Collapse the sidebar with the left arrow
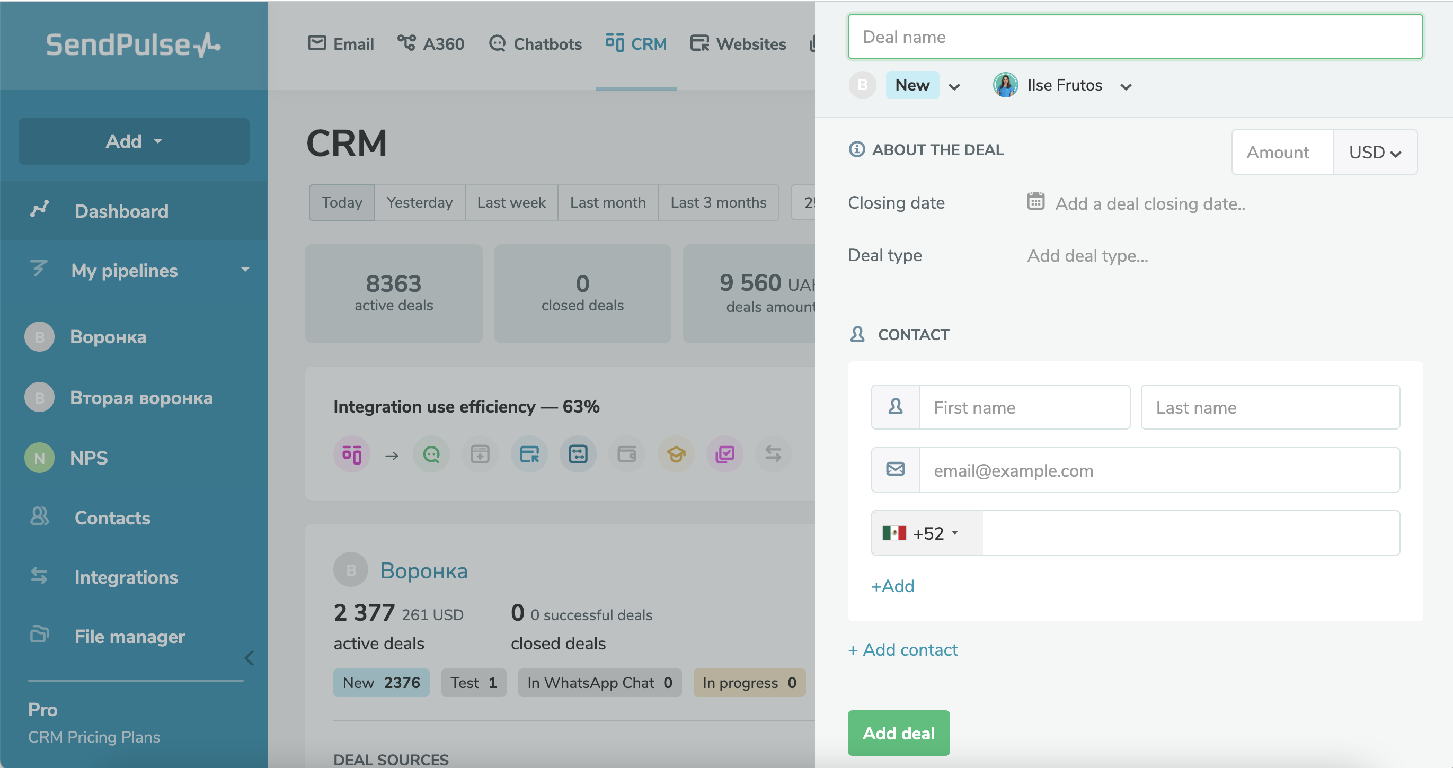 tap(249, 657)
